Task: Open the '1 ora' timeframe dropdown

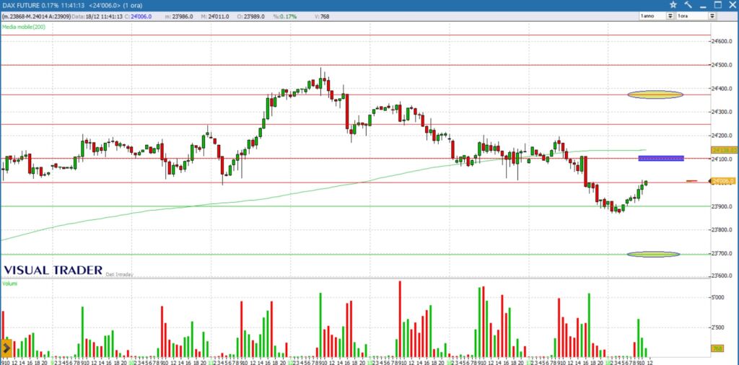Action: click(712, 16)
